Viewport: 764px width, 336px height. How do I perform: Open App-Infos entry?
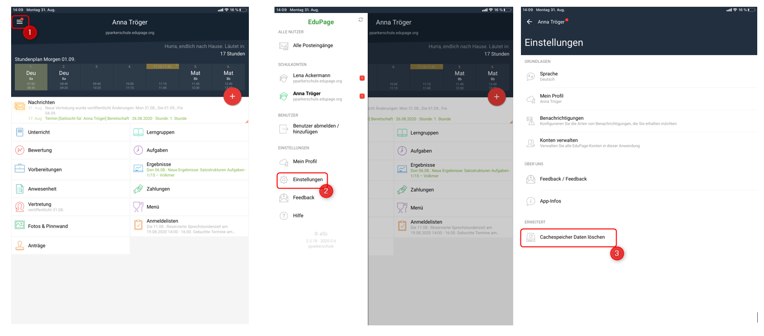click(639, 202)
